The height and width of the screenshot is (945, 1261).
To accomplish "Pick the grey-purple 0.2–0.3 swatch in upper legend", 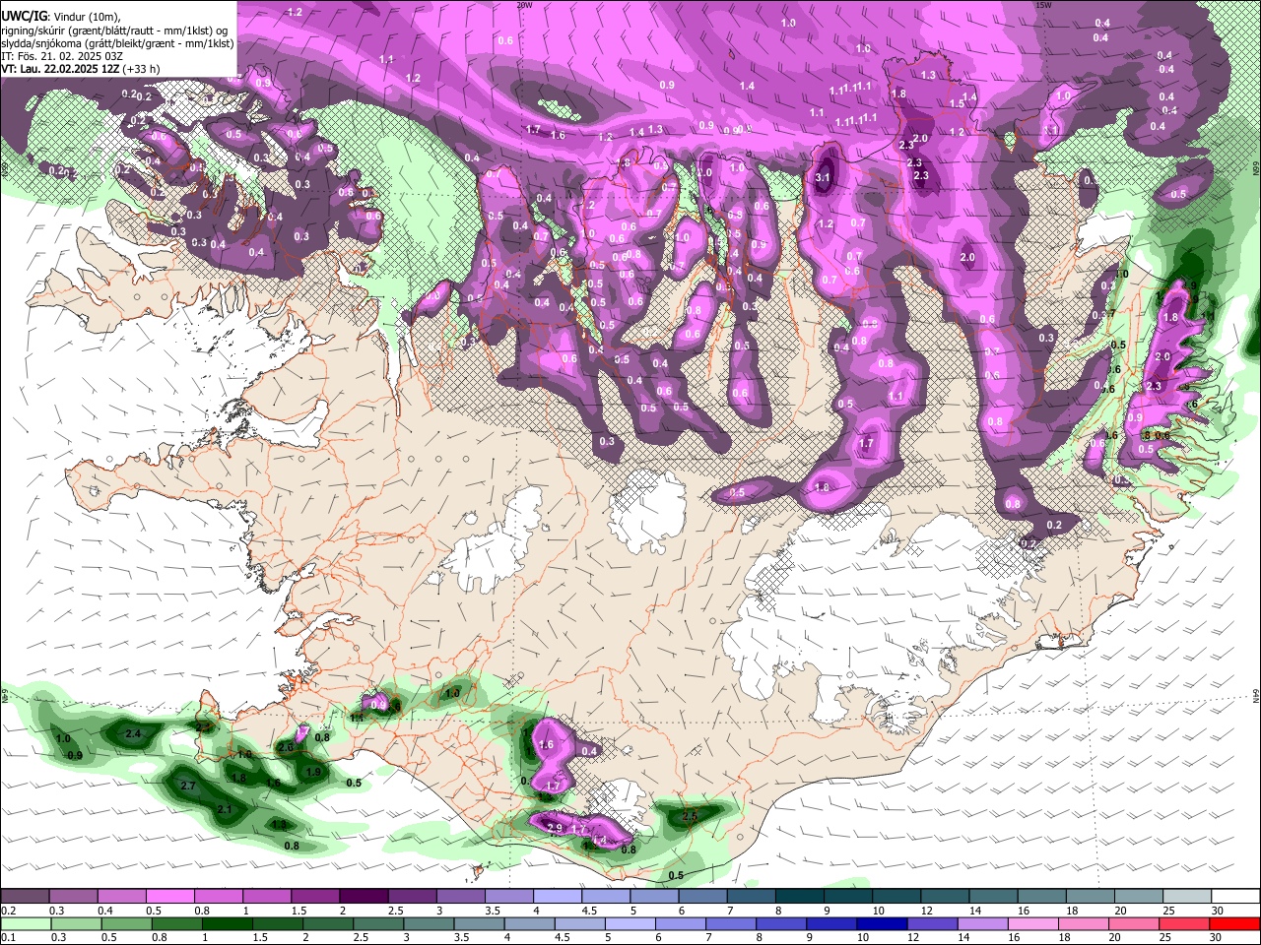I will (x=25, y=896).
